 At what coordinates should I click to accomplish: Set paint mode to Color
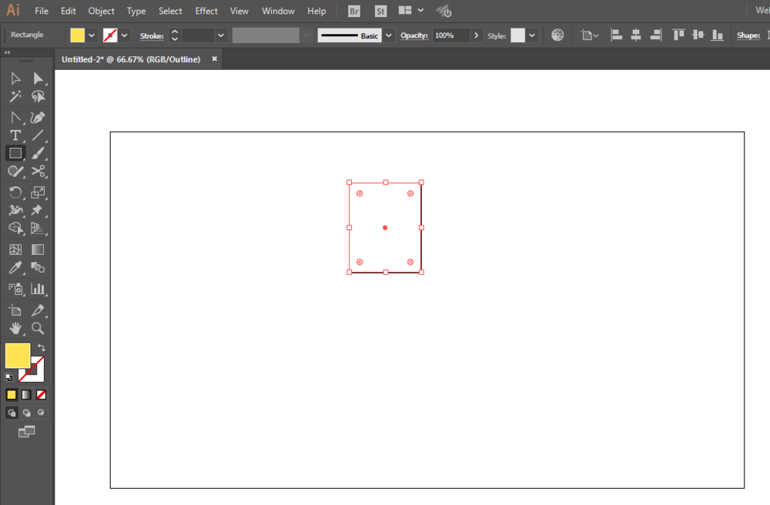point(12,395)
